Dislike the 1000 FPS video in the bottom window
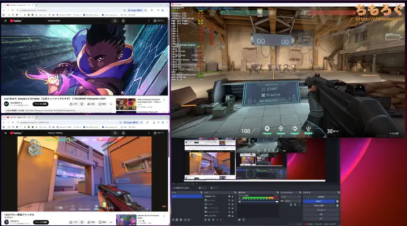Screen dimensions: 407x226 pos(81,222)
